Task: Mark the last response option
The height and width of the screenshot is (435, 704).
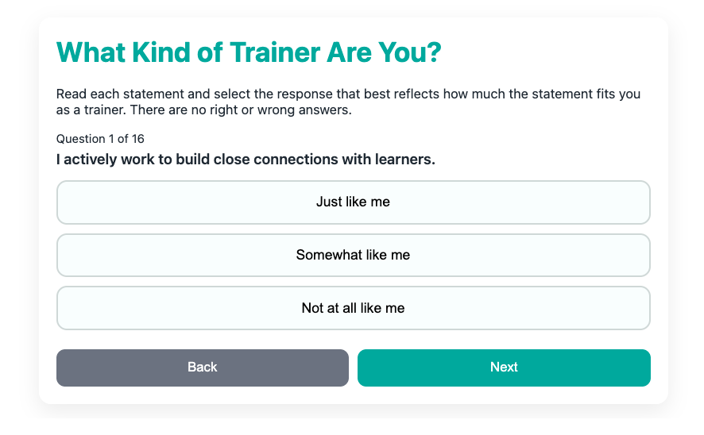Action: tap(353, 308)
